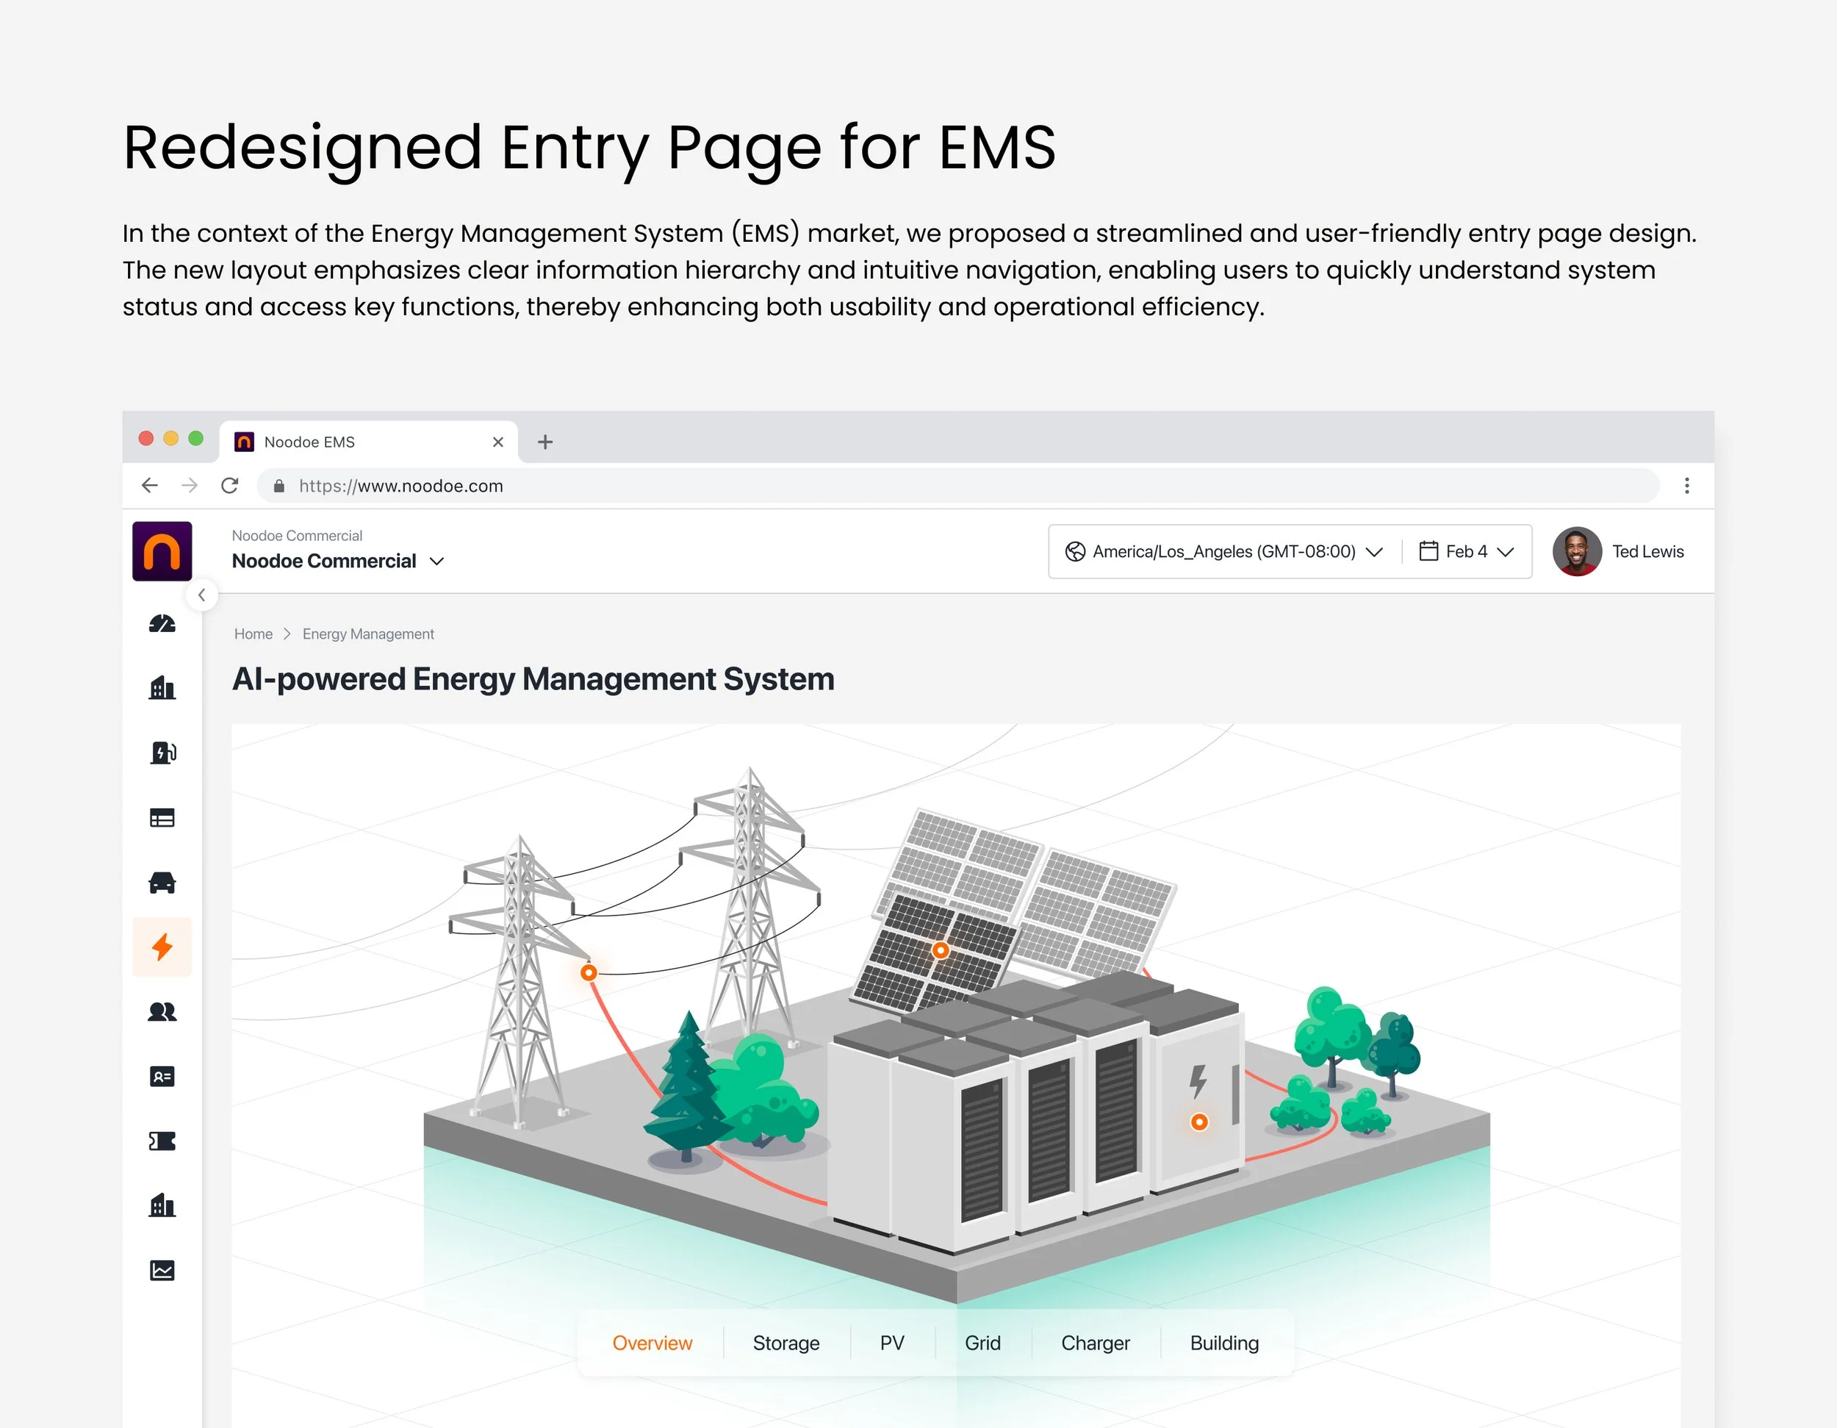Click the orange marker on solar panel

click(941, 950)
